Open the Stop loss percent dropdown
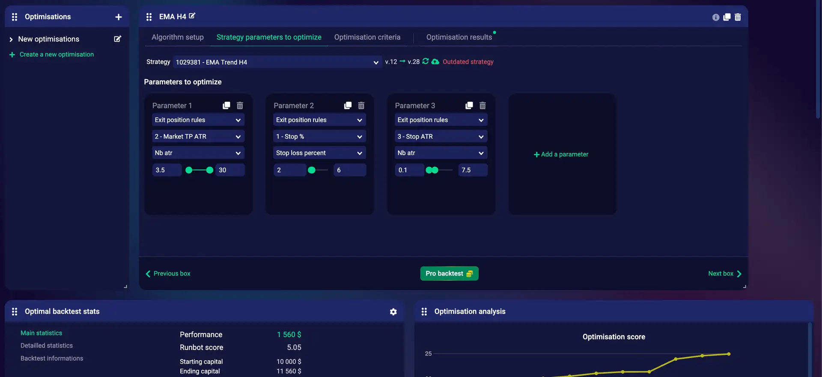 pyautogui.click(x=319, y=153)
